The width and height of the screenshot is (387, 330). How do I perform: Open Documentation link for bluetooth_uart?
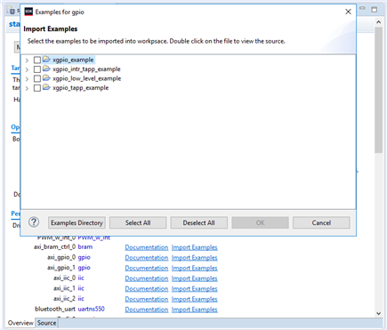147,310
